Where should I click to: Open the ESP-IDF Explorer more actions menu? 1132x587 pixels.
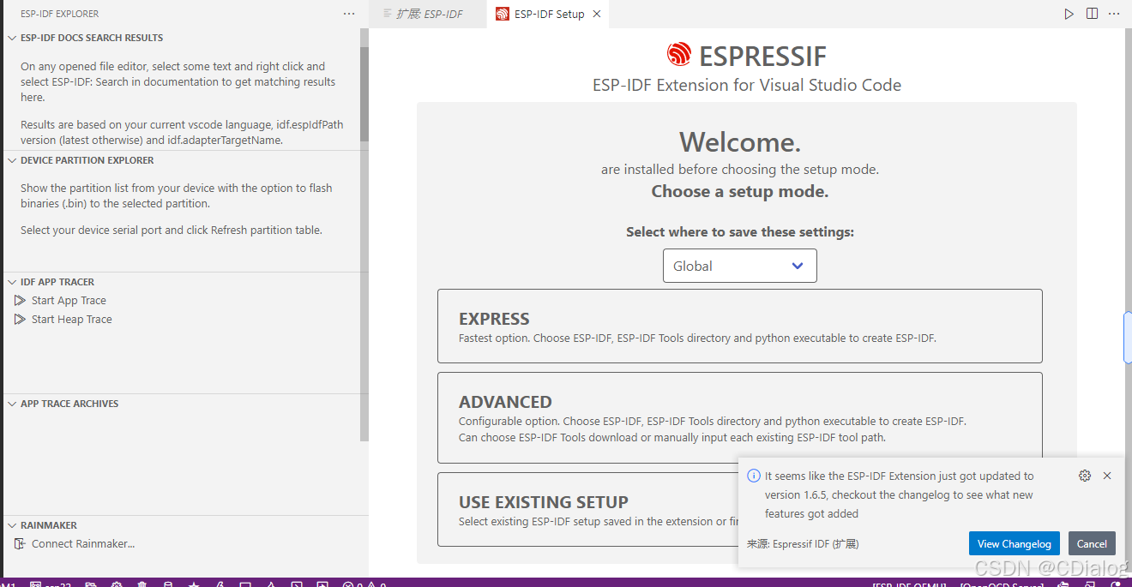pyautogui.click(x=348, y=14)
